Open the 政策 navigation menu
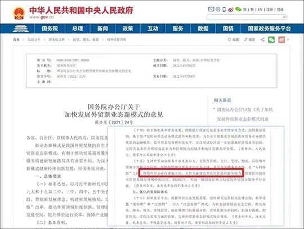The width and height of the screenshot is (304, 229). coord(128,29)
